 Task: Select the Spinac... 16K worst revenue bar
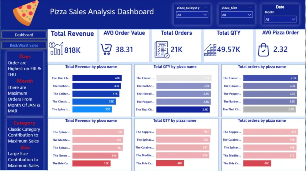click(x=98, y=132)
